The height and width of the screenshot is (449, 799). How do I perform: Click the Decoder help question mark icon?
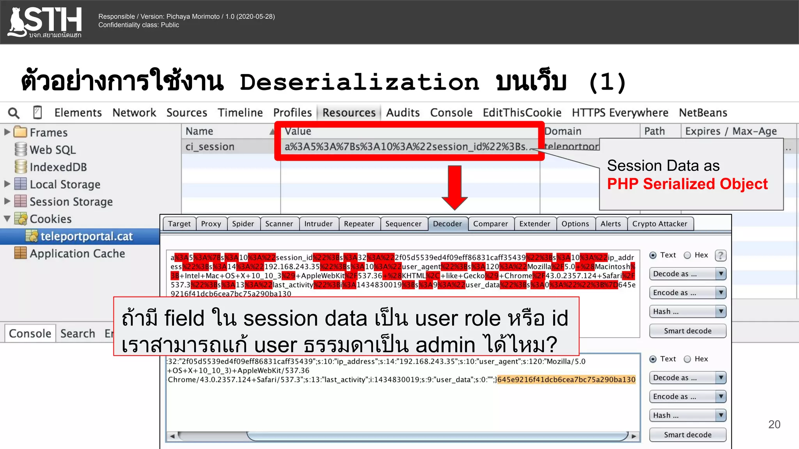click(720, 255)
